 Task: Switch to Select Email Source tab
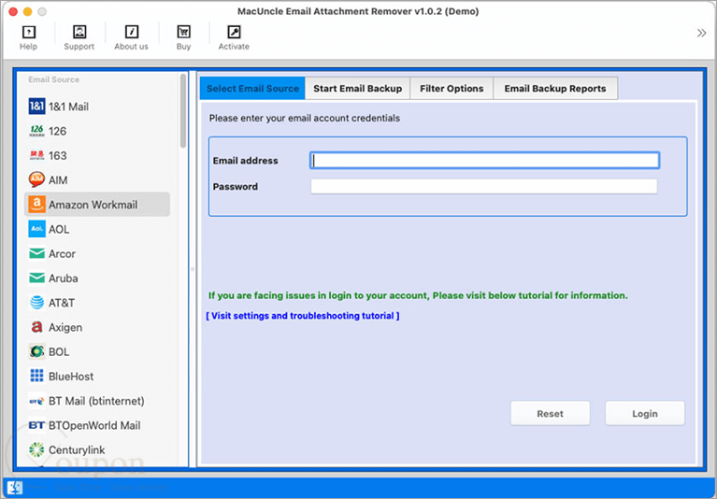coord(252,88)
